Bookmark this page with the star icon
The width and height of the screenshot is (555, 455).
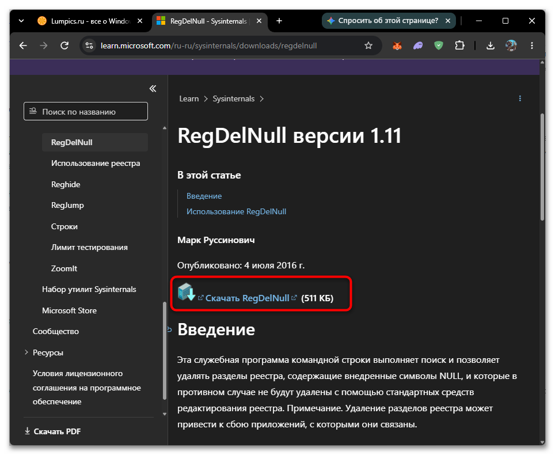coord(368,45)
